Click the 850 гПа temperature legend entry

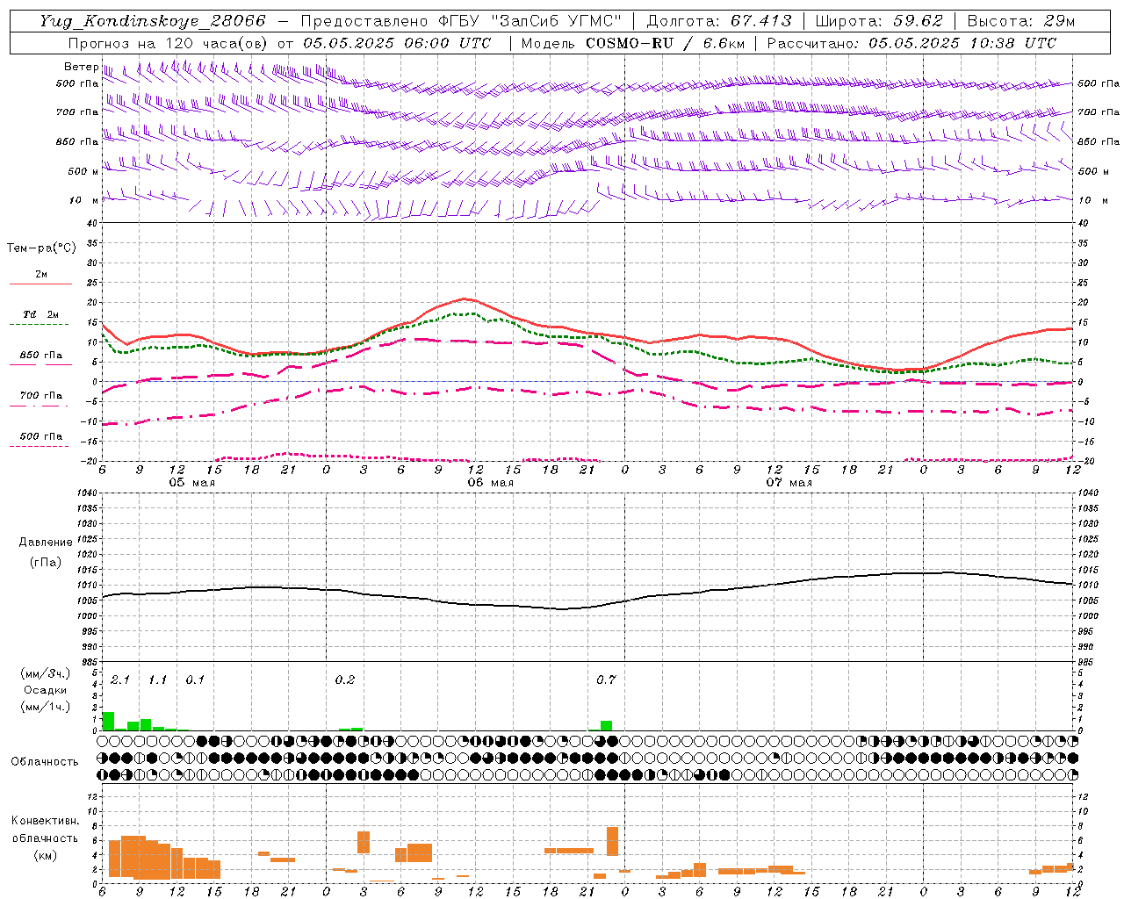41,356
